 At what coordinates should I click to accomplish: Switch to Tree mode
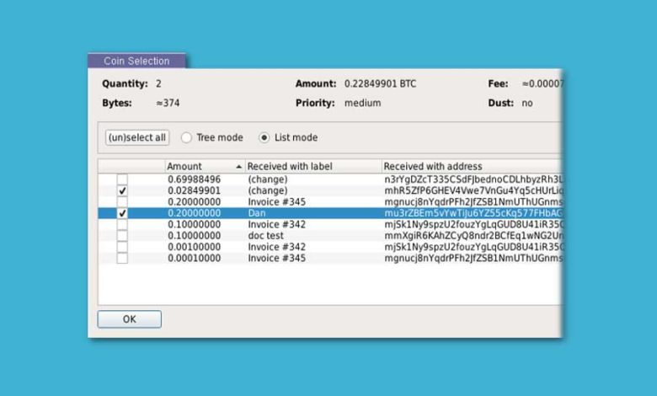(x=187, y=137)
